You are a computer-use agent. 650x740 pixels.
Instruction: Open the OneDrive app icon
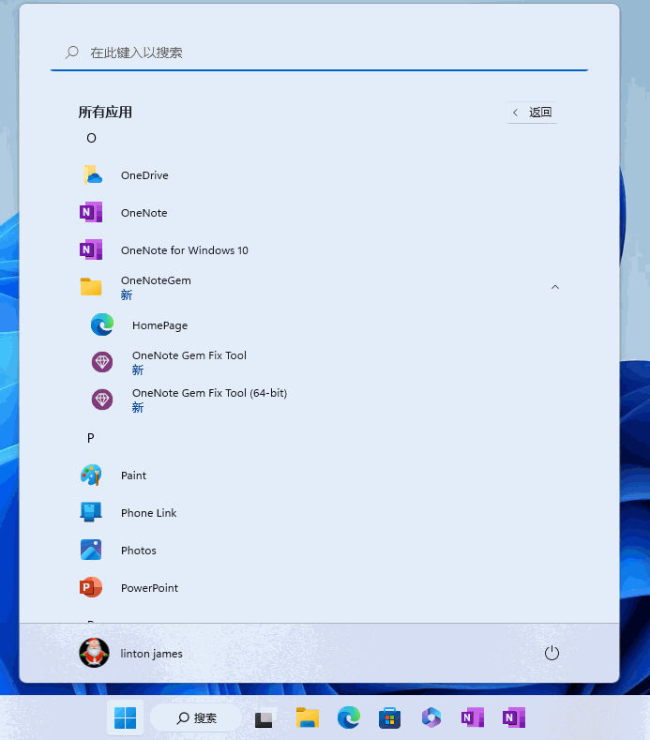[x=92, y=175]
